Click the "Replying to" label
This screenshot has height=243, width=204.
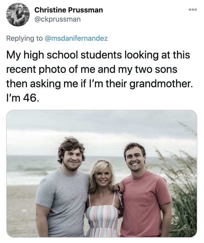(24, 38)
